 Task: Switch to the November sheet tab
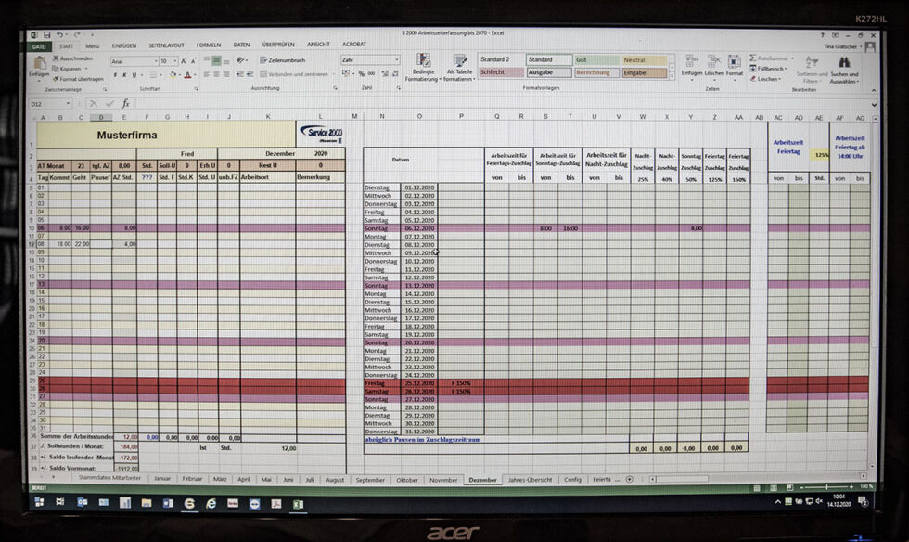(443, 480)
